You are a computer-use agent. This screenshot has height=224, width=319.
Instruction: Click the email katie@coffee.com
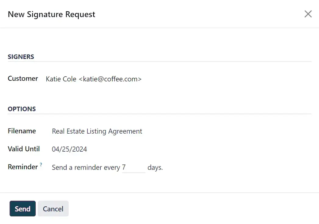click(110, 79)
